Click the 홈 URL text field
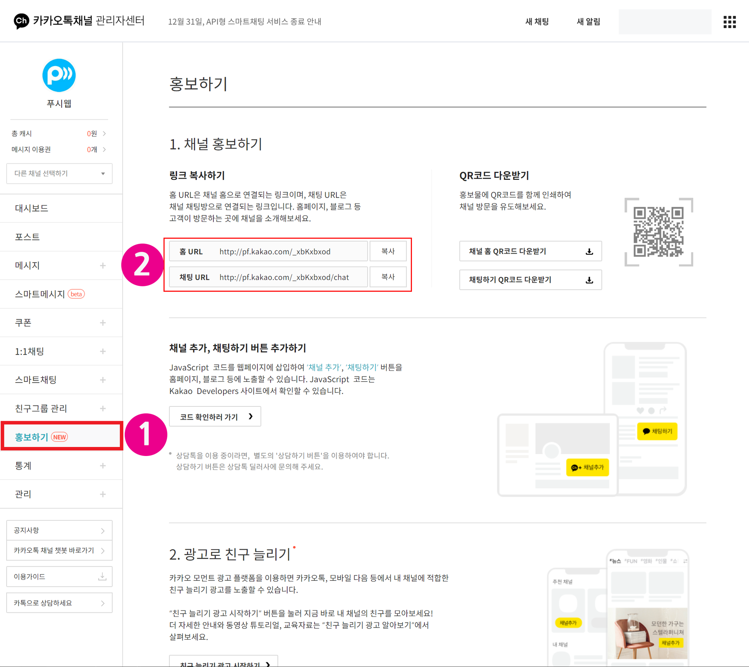This screenshot has width=749, height=667. click(268, 251)
